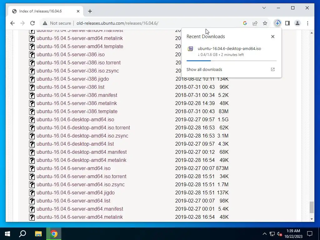Open a new tab with plus button
The width and height of the screenshot is (320, 240).
90,11
